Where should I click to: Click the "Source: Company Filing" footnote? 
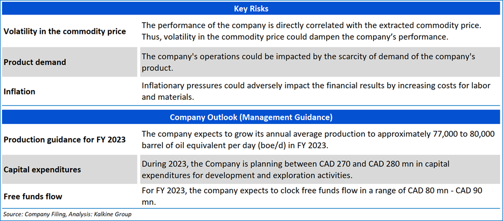pos(33,214)
